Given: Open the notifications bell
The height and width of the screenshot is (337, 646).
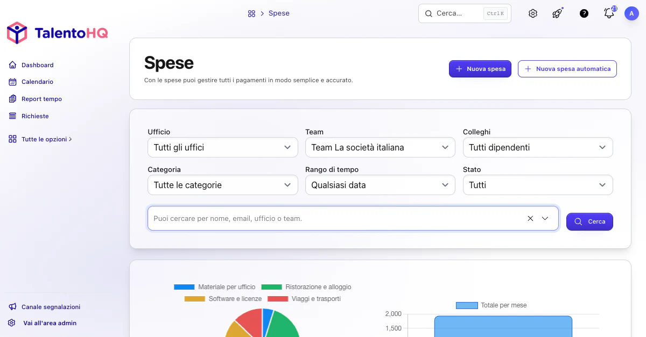Looking at the screenshot, I should tap(609, 13).
